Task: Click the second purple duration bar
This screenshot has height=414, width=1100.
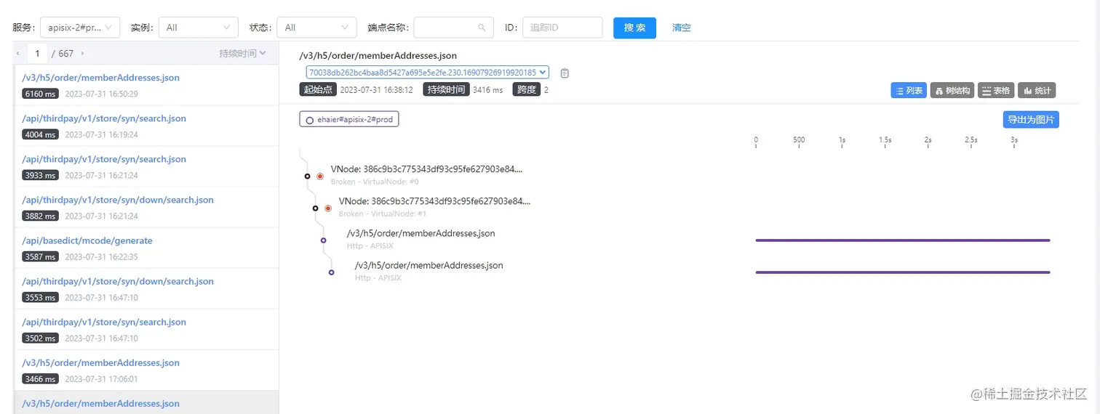Action: pyautogui.click(x=903, y=272)
